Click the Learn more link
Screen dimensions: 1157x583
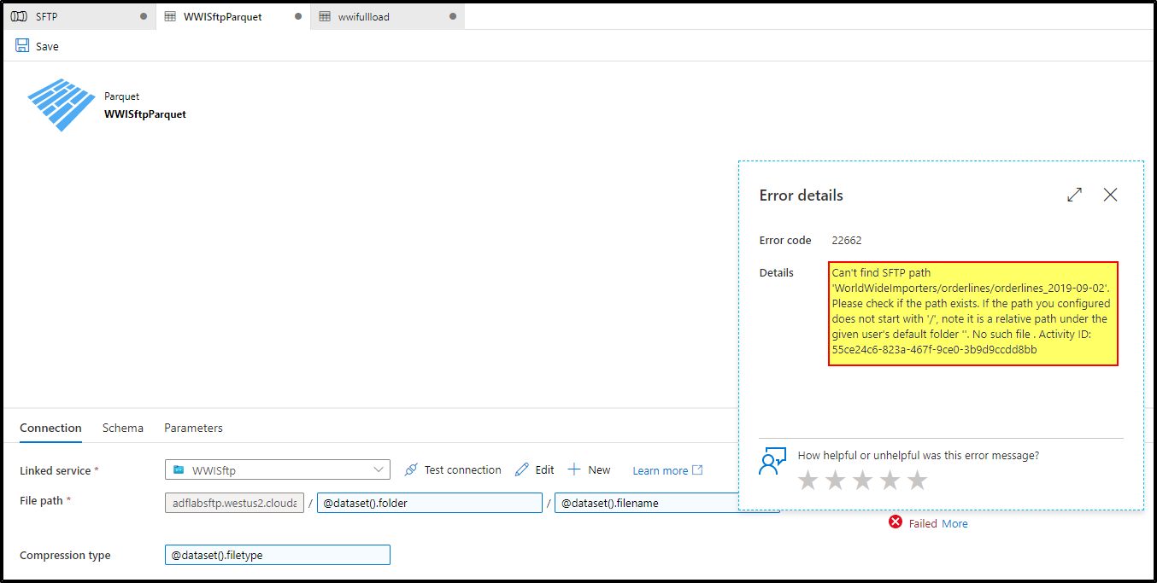(x=661, y=469)
